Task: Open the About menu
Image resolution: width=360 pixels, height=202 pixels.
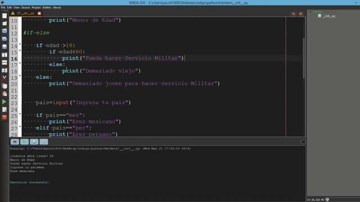Action: (57, 7)
